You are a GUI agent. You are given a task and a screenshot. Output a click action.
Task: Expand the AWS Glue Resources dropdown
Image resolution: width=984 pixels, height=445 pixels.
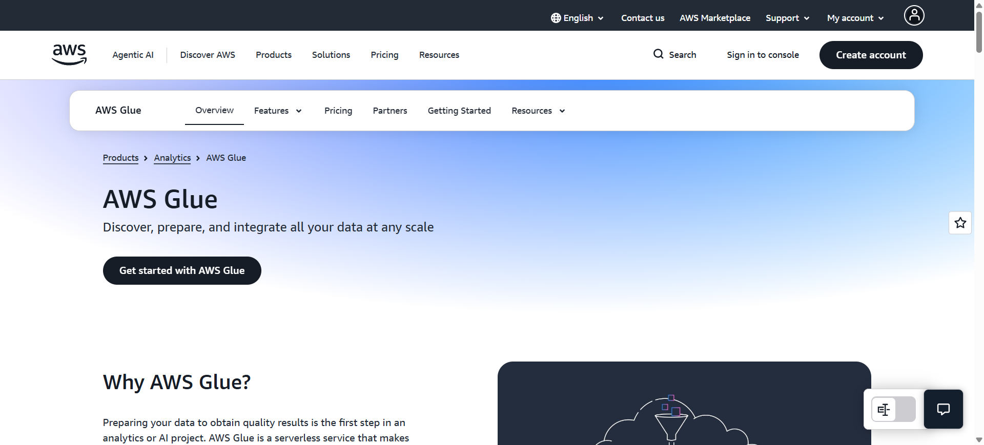(x=538, y=111)
